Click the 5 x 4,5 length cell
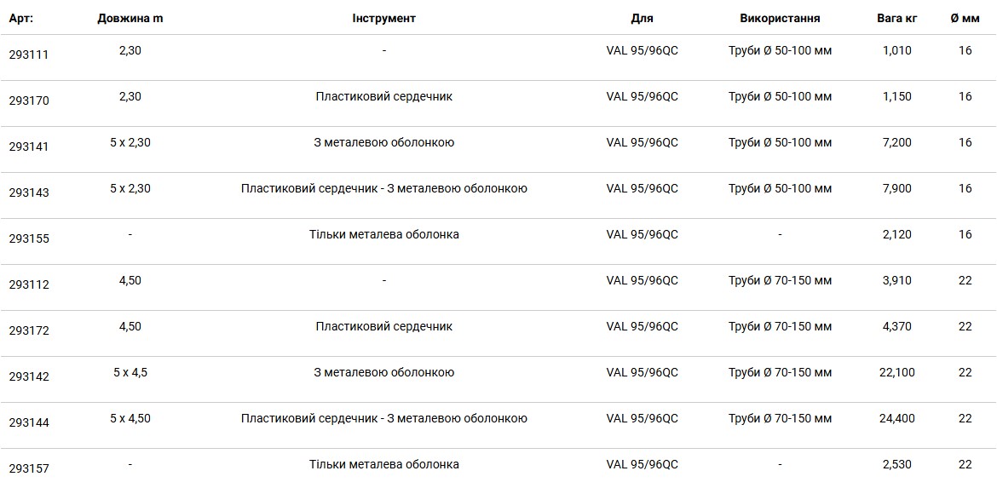Viewport: 997px width, 488px height. (x=130, y=372)
